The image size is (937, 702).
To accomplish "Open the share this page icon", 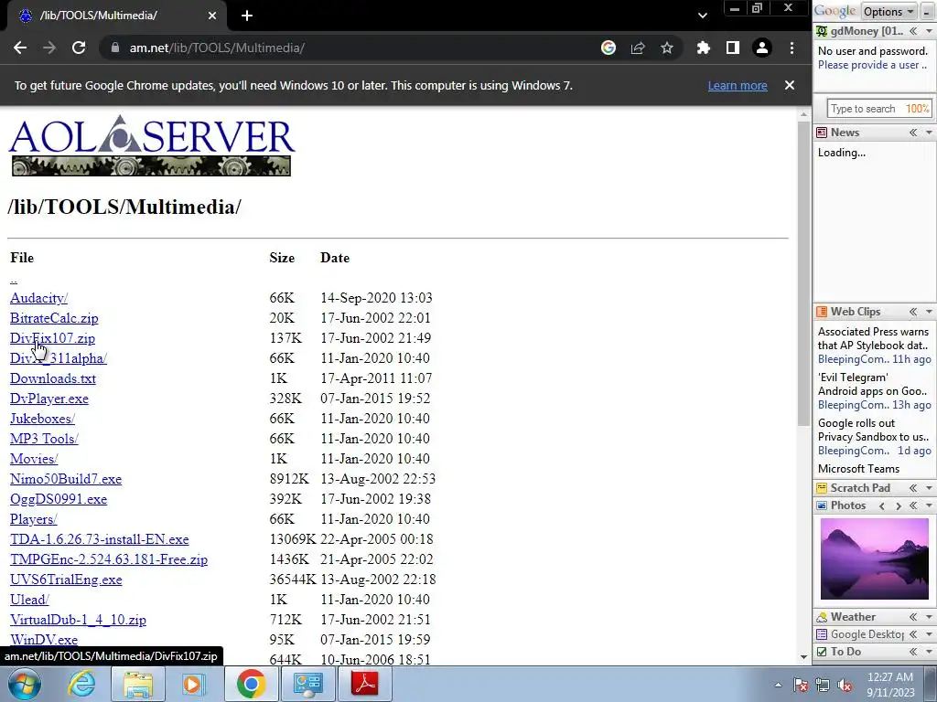I will click(x=638, y=48).
